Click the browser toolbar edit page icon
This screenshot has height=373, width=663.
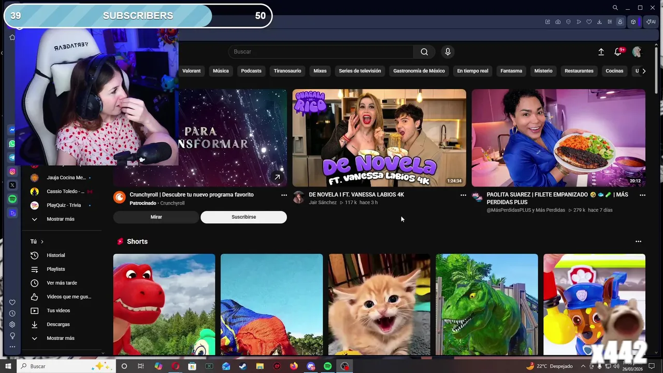point(547,22)
